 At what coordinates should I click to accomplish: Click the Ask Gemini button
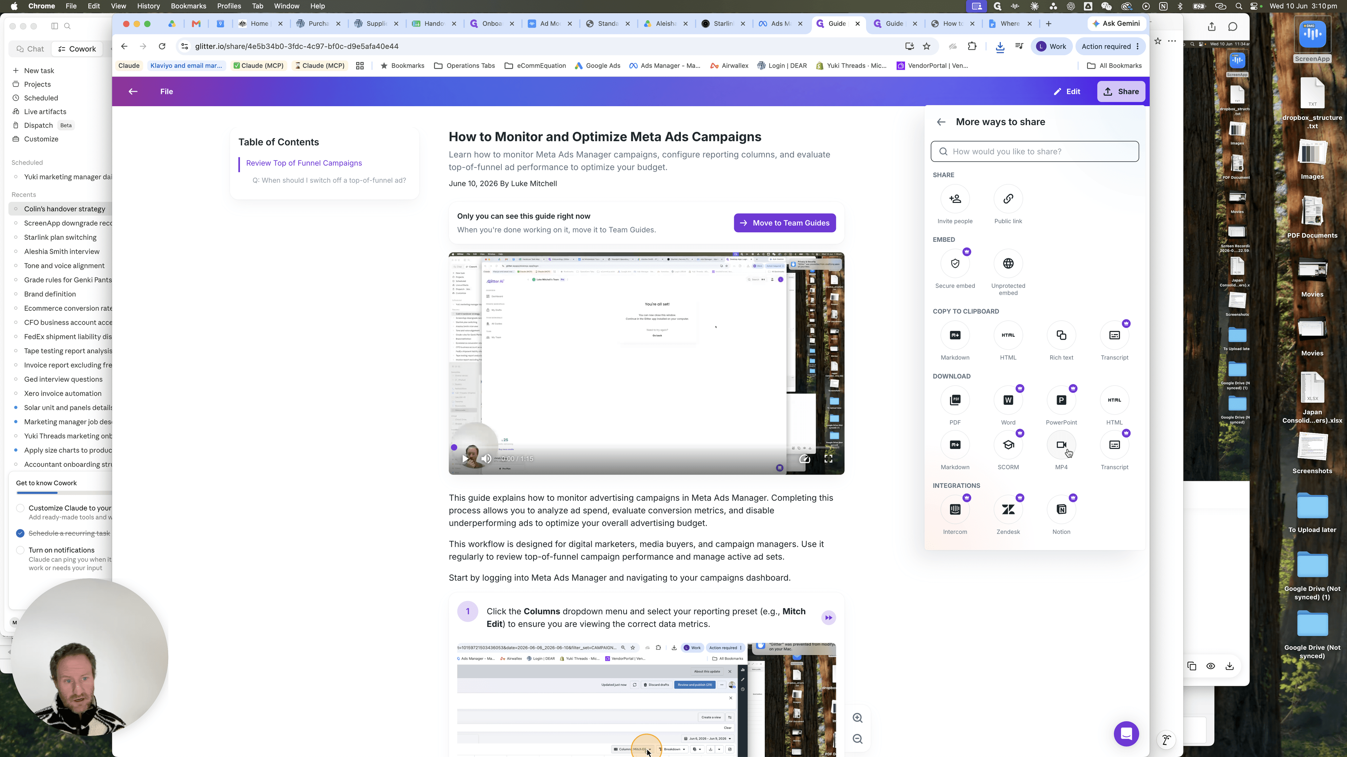point(1117,24)
